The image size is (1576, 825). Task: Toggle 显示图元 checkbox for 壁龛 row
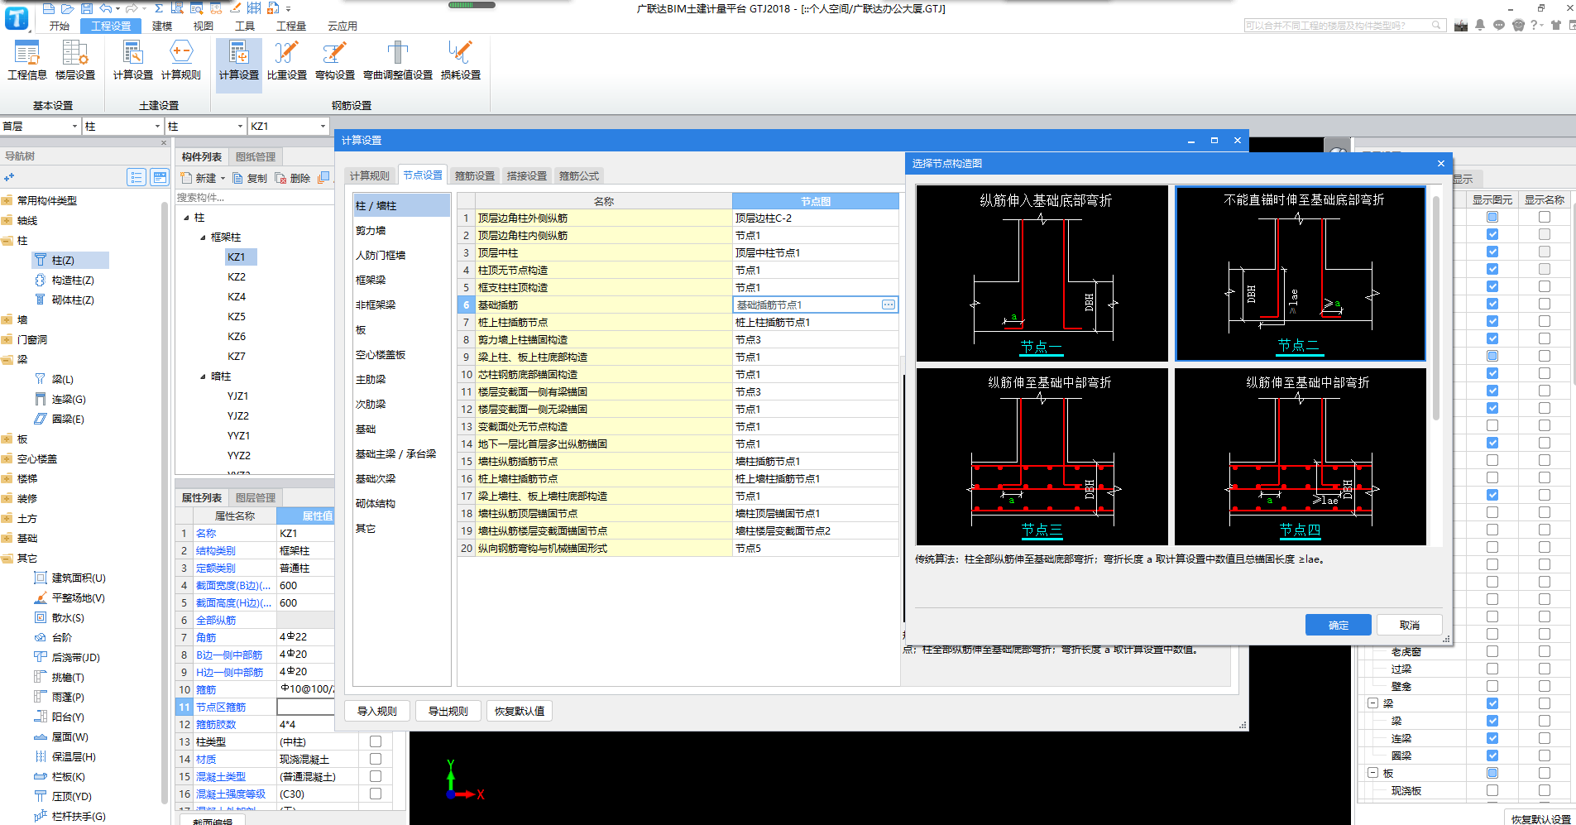(1492, 686)
